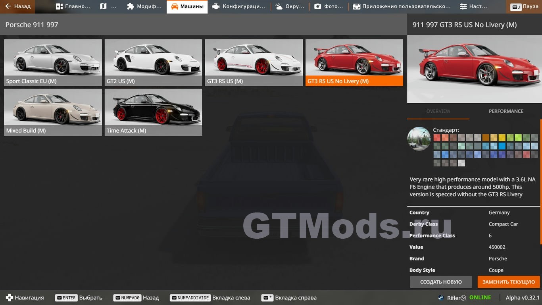
Task: Open the Главно... main menu tab
Action: (73, 6)
